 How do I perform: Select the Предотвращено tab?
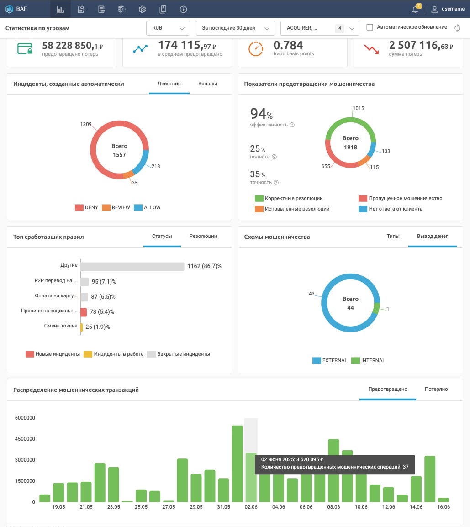(388, 389)
